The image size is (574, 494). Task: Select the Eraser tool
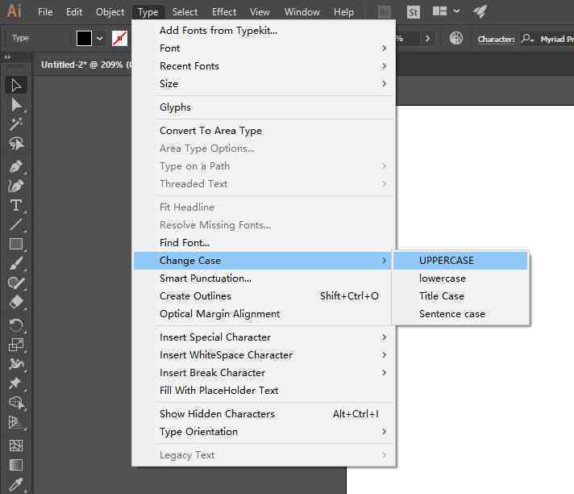click(x=16, y=303)
